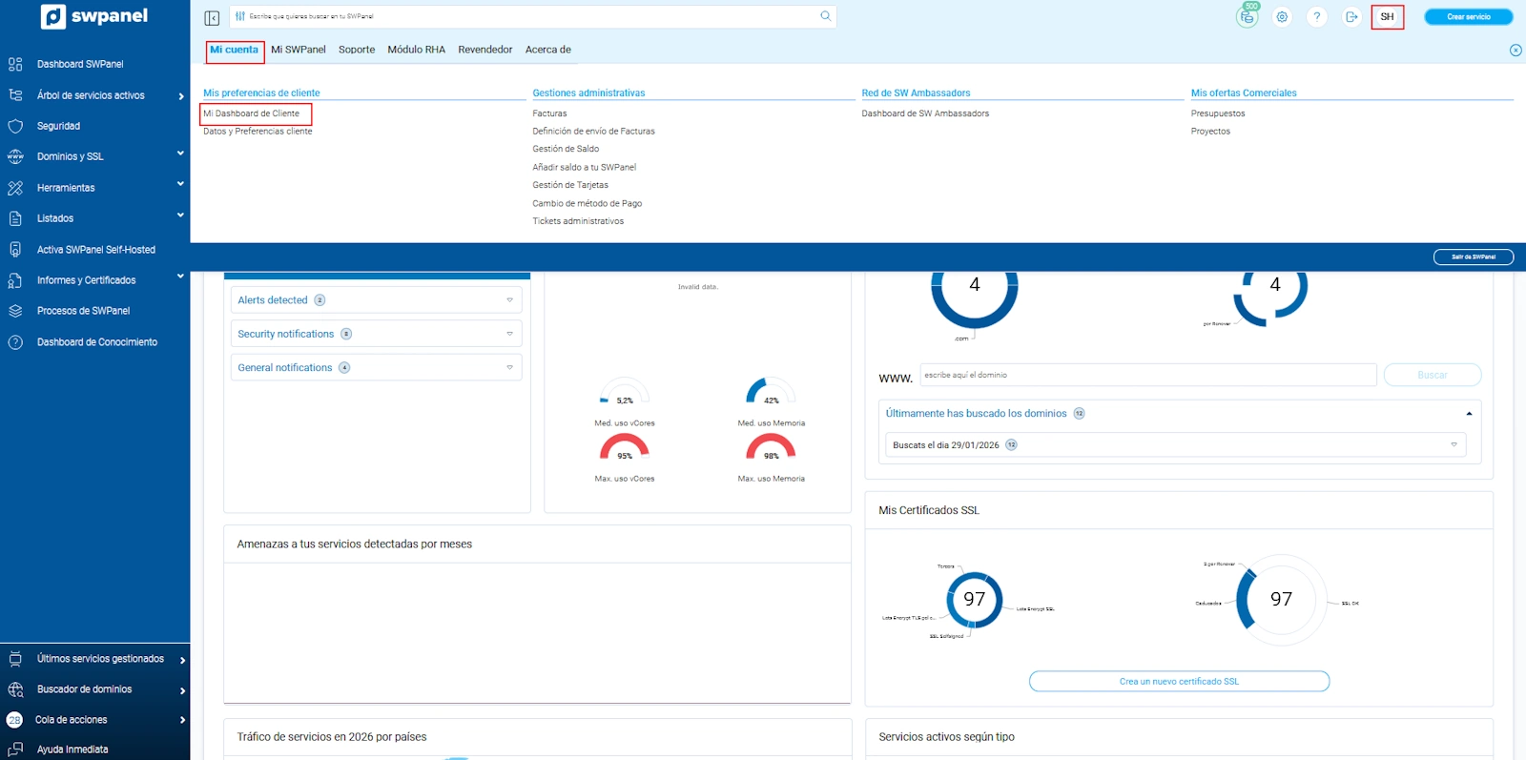Click the search magnifier icon

[826, 16]
